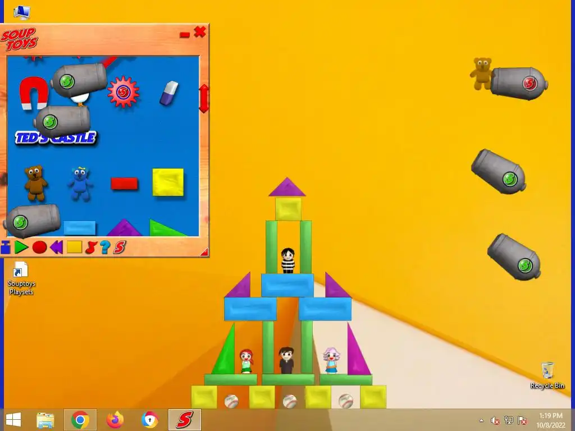Select the blue teddy bear toy
The image size is (575, 431).
(80, 184)
